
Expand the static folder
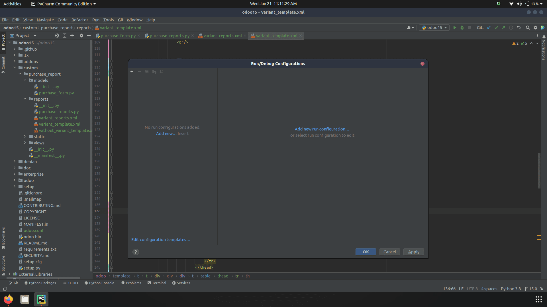[x=25, y=136]
